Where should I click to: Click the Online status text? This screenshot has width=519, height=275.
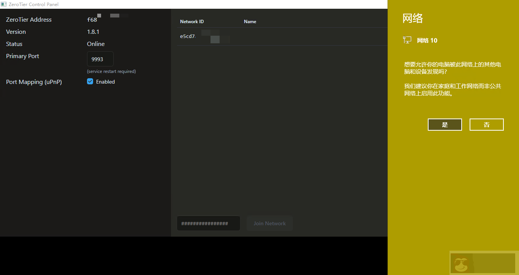click(x=96, y=44)
